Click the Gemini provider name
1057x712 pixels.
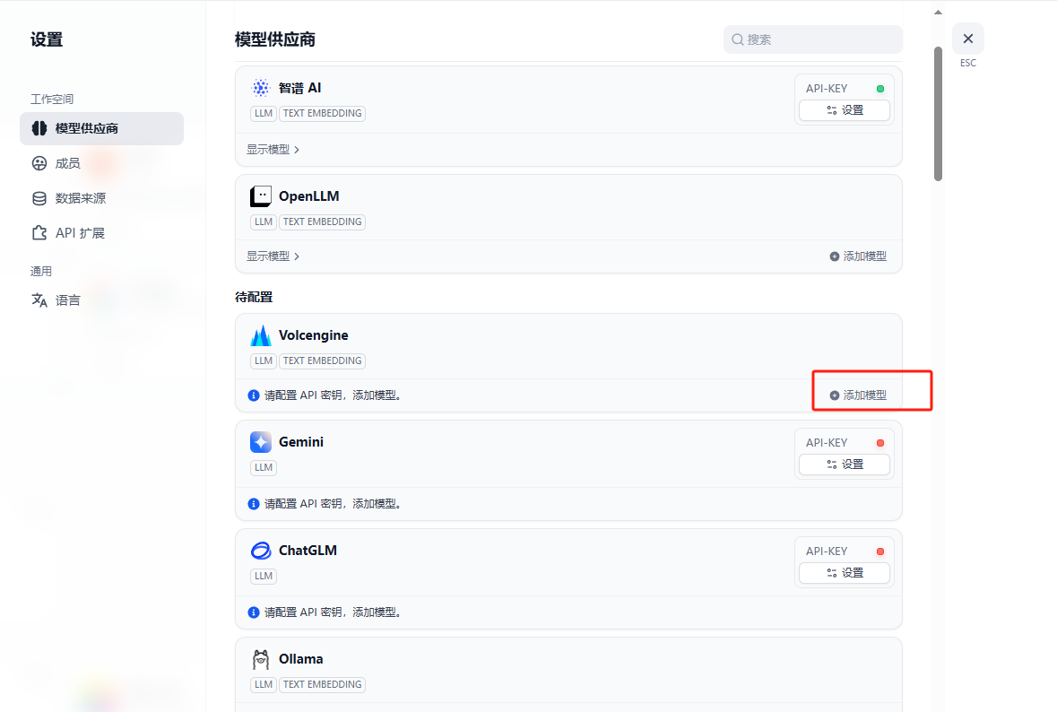tap(301, 441)
